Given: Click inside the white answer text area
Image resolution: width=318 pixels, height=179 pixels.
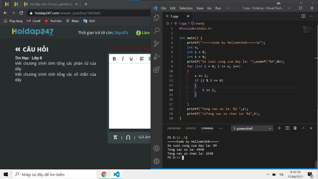Looking at the screenshot, I should pyautogui.click(x=130, y=96).
